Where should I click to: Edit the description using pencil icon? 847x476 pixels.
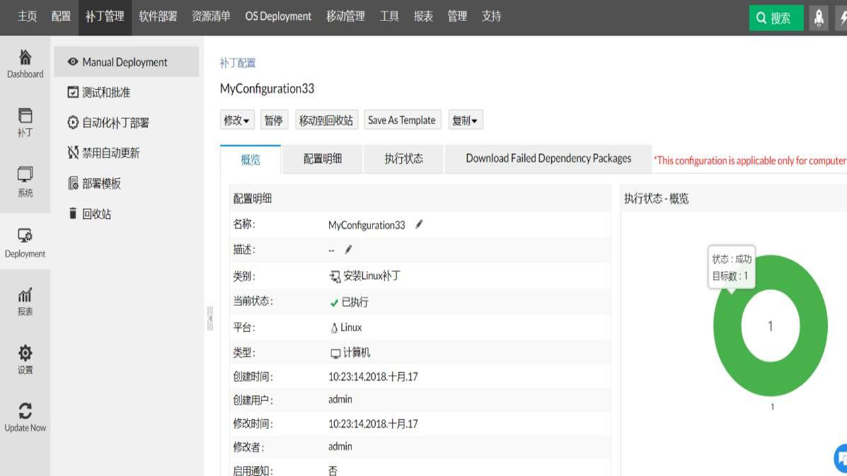point(348,250)
